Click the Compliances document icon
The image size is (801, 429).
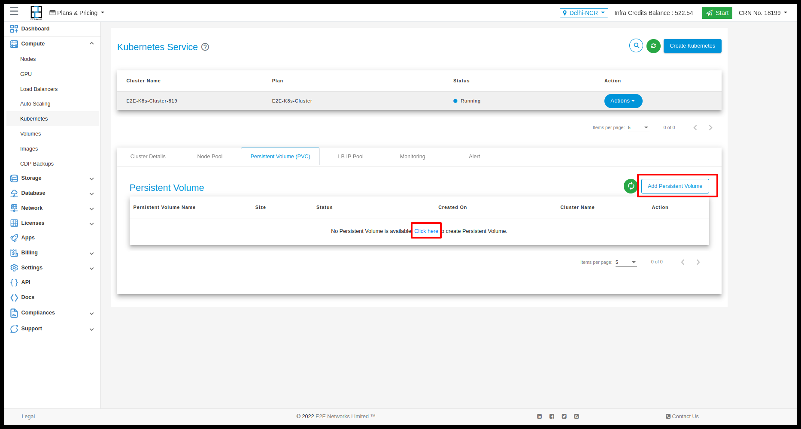14,313
